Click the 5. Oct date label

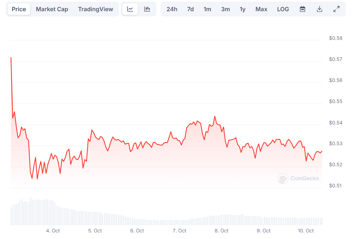click(x=95, y=231)
